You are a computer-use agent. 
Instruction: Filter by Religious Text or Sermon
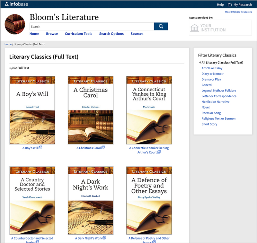(218, 118)
